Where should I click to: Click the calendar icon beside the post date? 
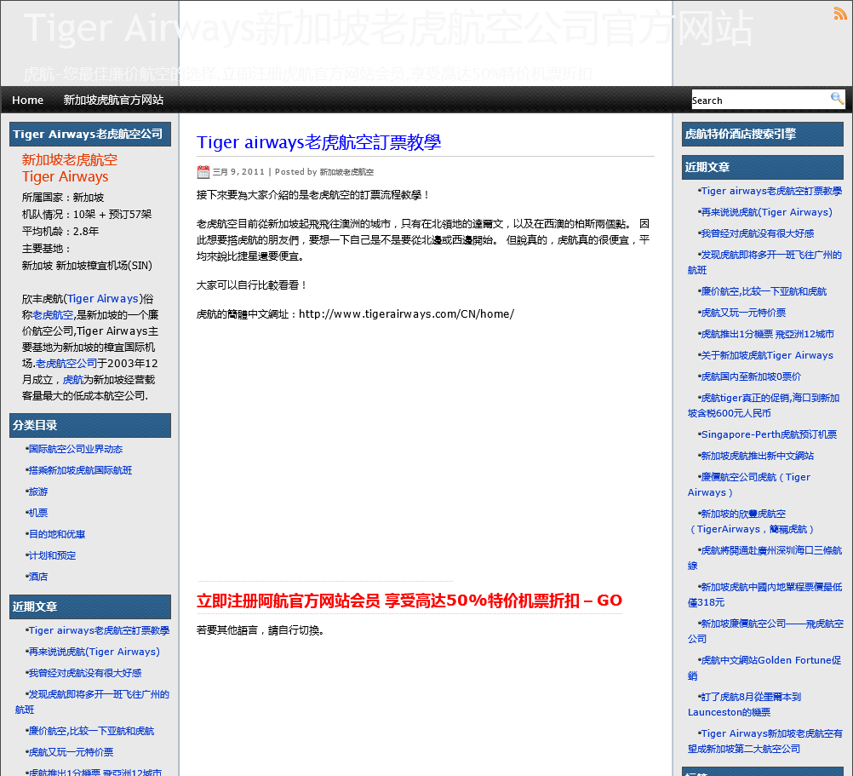[x=203, y=172]
